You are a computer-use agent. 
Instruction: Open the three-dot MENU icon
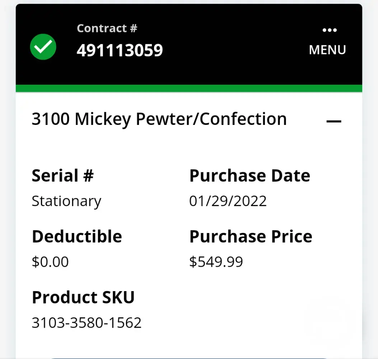pyautogui.click(x=329, y=30)
